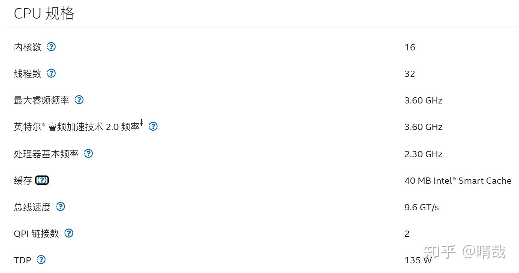Show help info for TDP
This screenshot has width=519, height=273.
41,260
